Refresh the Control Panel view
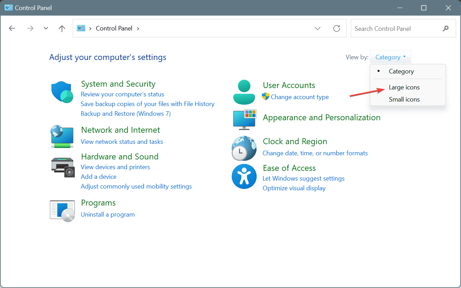Image resolution: width=461 pixels, height=288 pixels. tap(337, 28)
